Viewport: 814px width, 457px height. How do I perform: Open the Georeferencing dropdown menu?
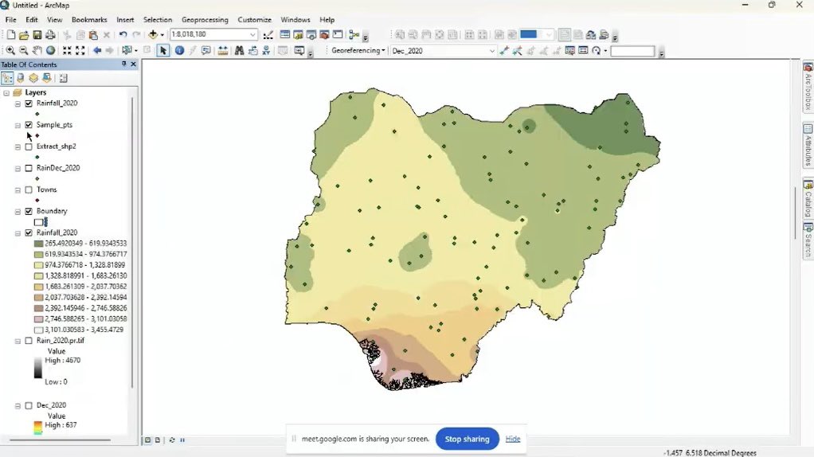coord(358,50)
